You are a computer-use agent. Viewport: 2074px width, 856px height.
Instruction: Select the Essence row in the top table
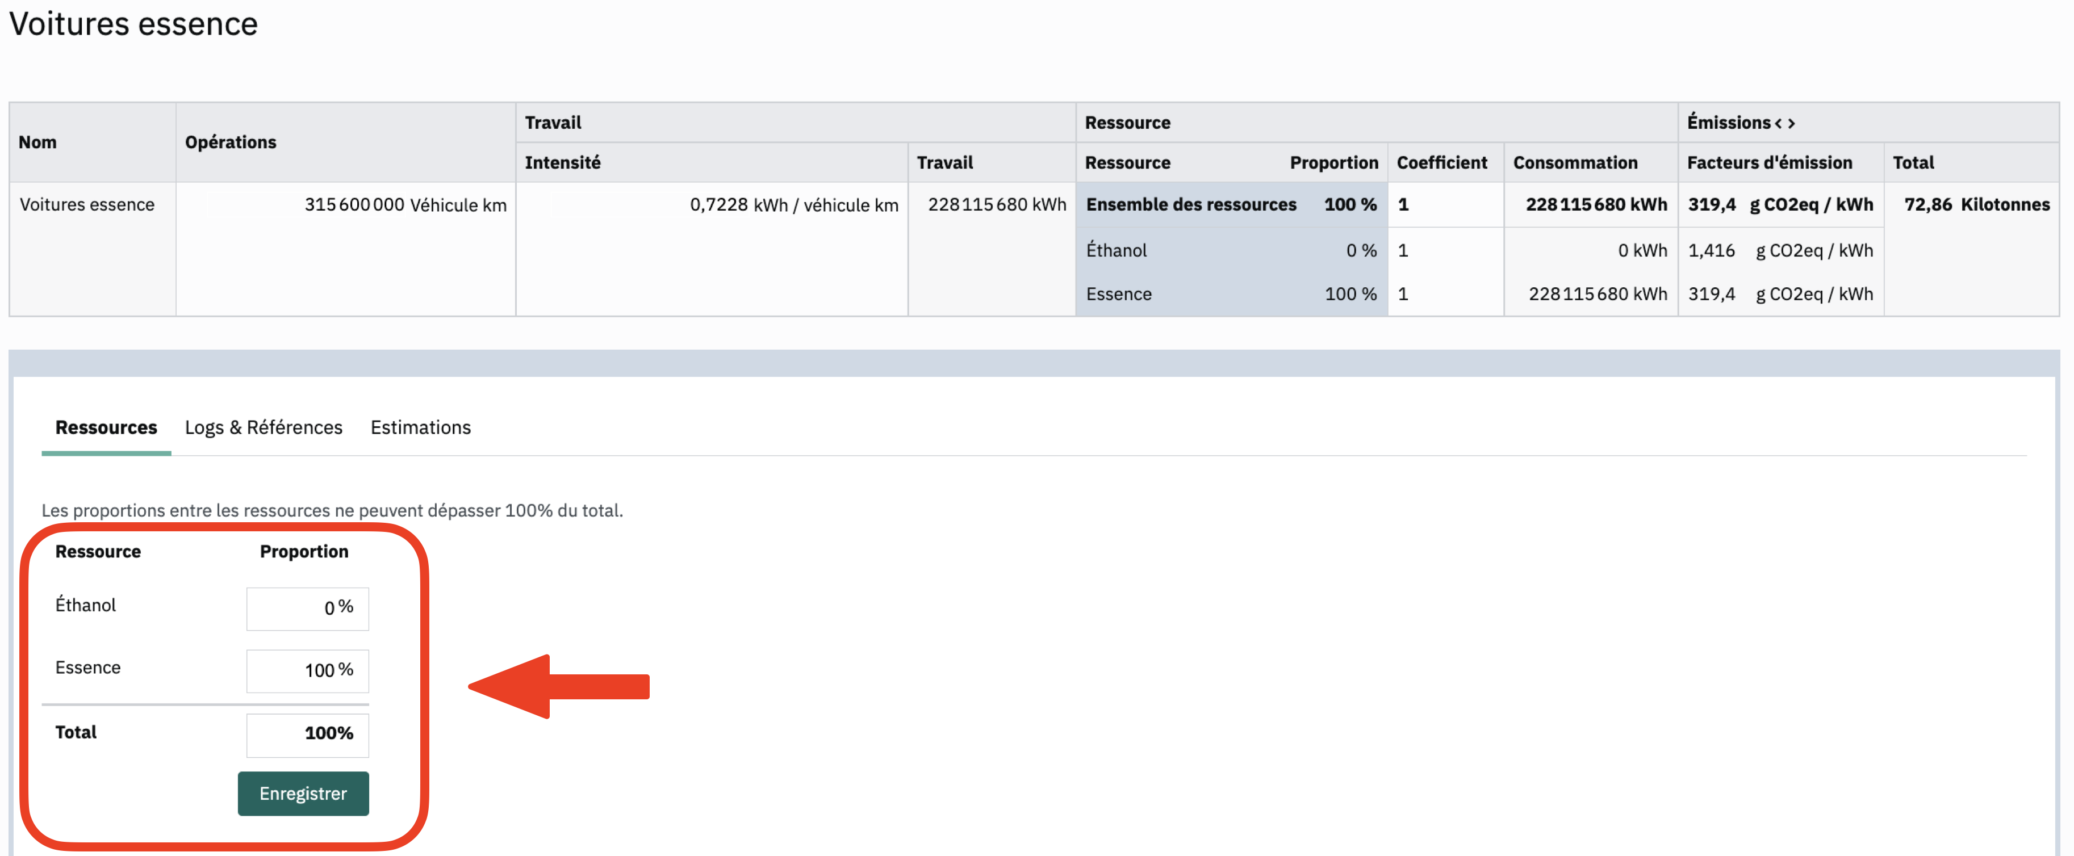pyautogui.click(x=1118, y=293)
